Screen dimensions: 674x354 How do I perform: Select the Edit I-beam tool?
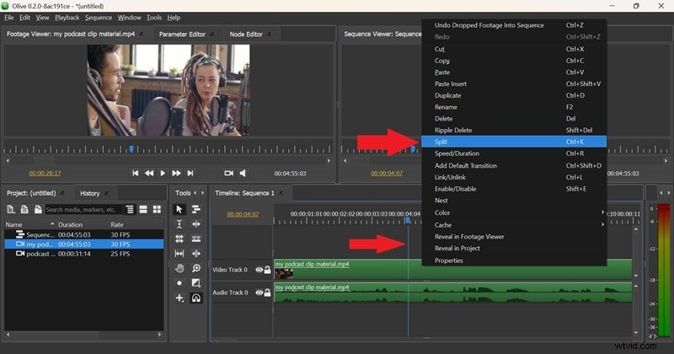point(179,224)
